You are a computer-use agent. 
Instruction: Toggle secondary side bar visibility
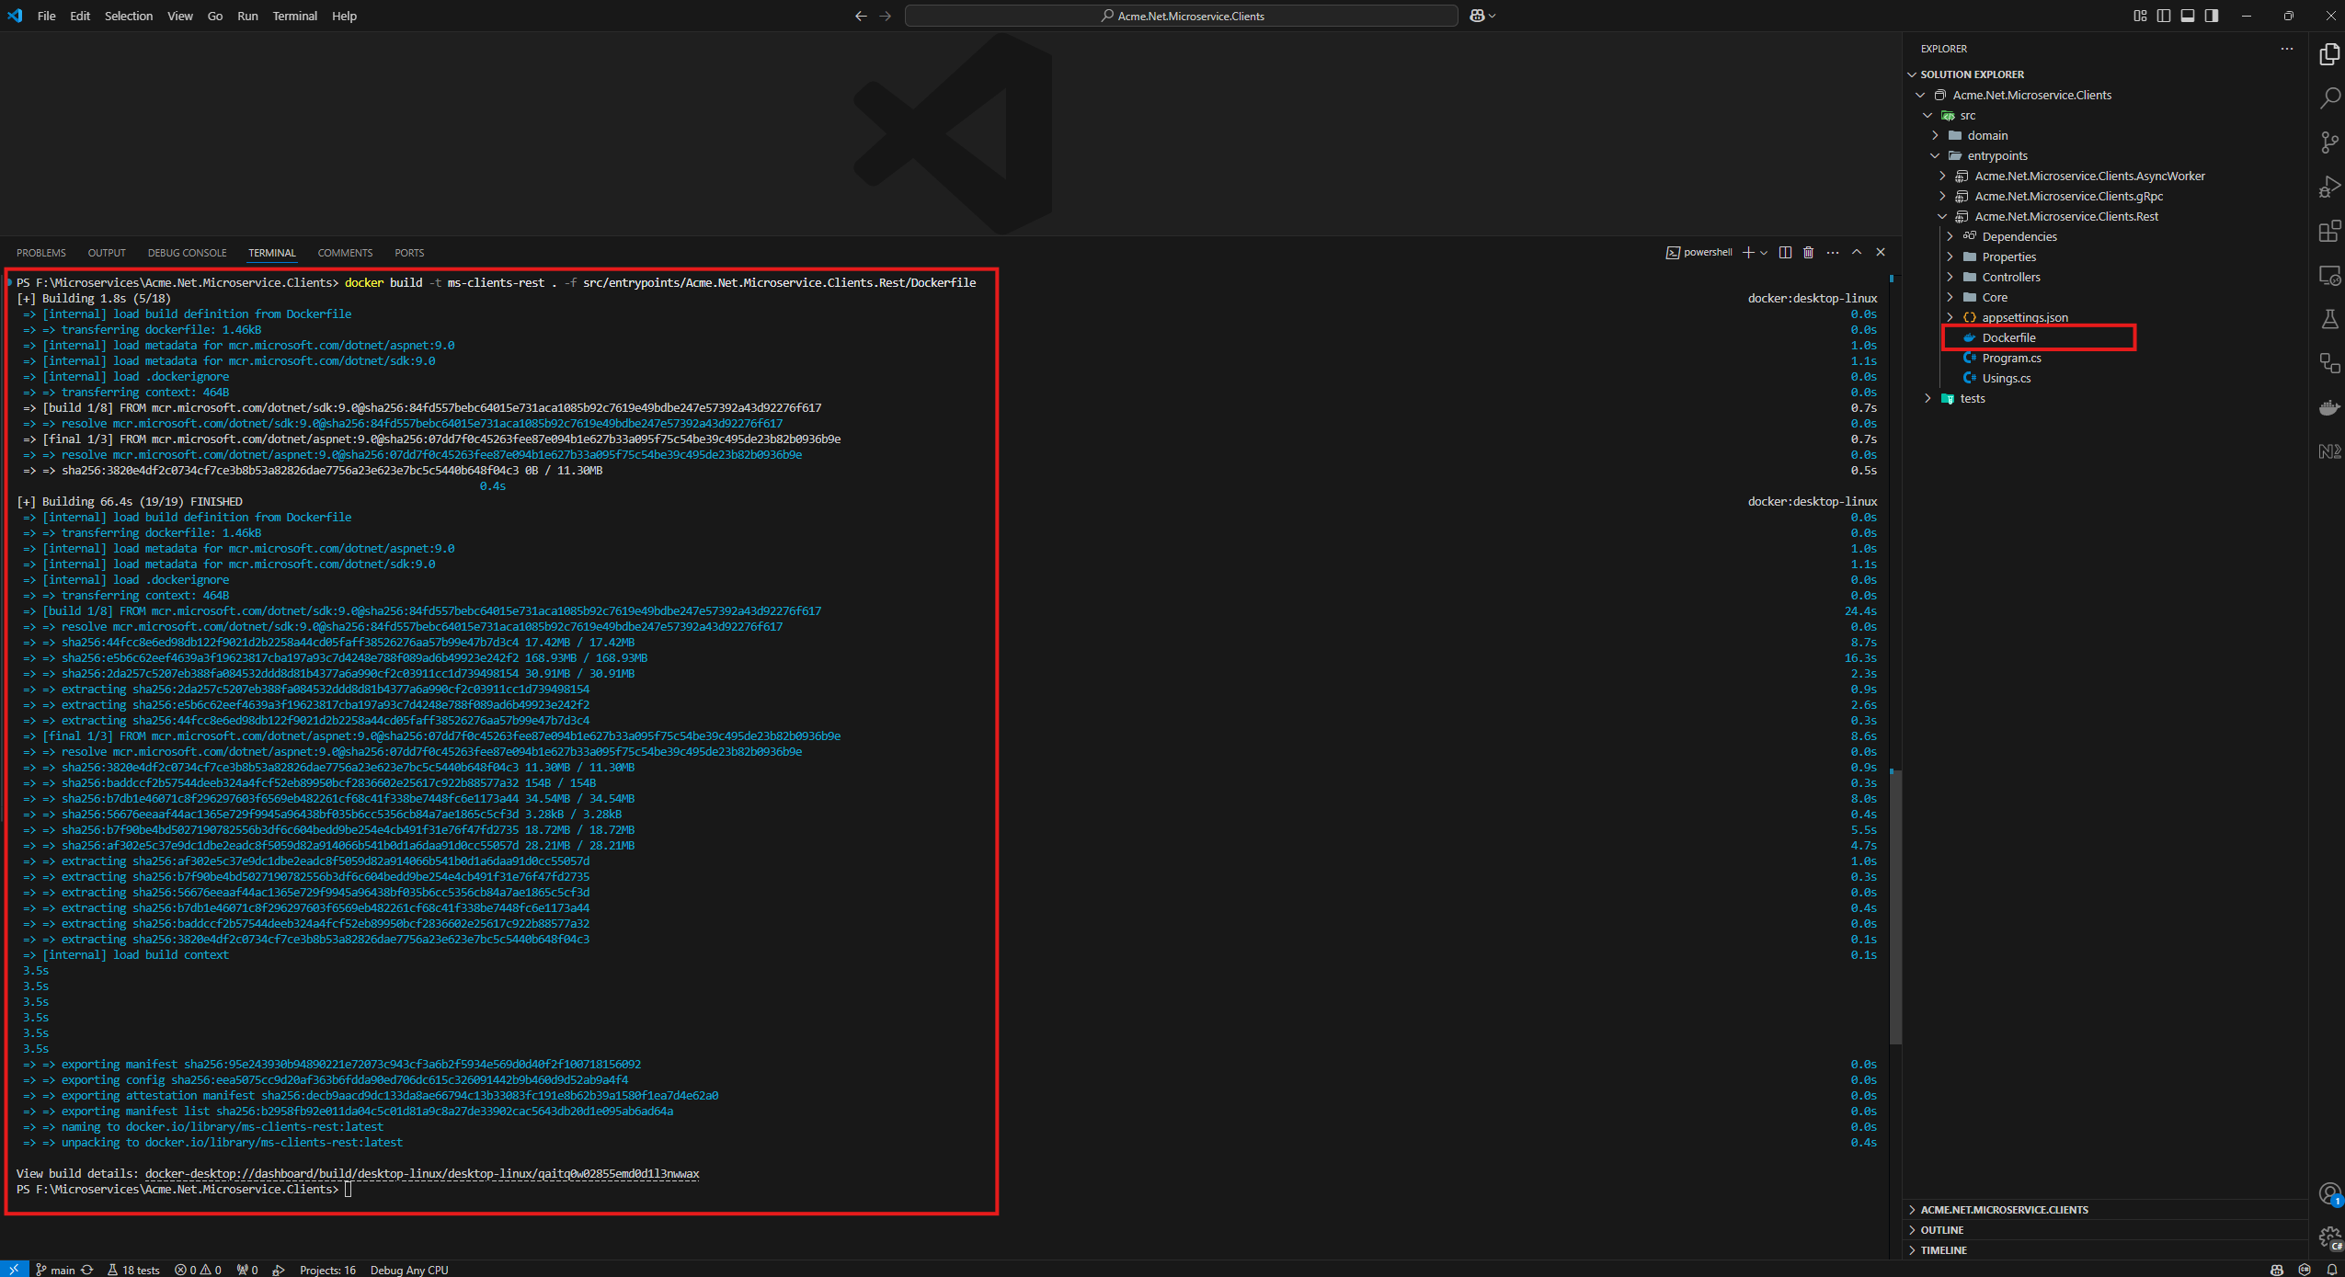point(2212,16)
